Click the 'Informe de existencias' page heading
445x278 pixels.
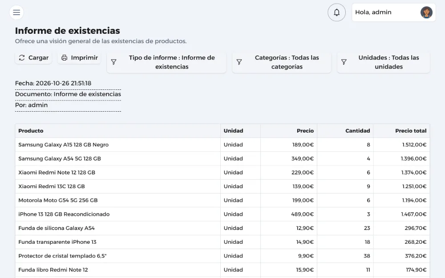tap(68, 31)
